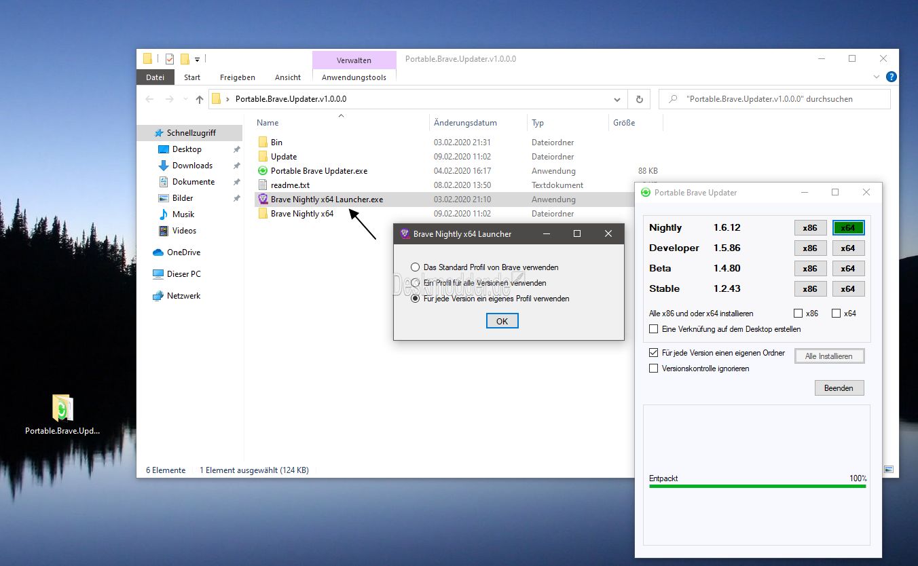Check the 'Alle installieren' x64 checkbox
This screenshot has width=918, height=566.
tap(836, 314)
